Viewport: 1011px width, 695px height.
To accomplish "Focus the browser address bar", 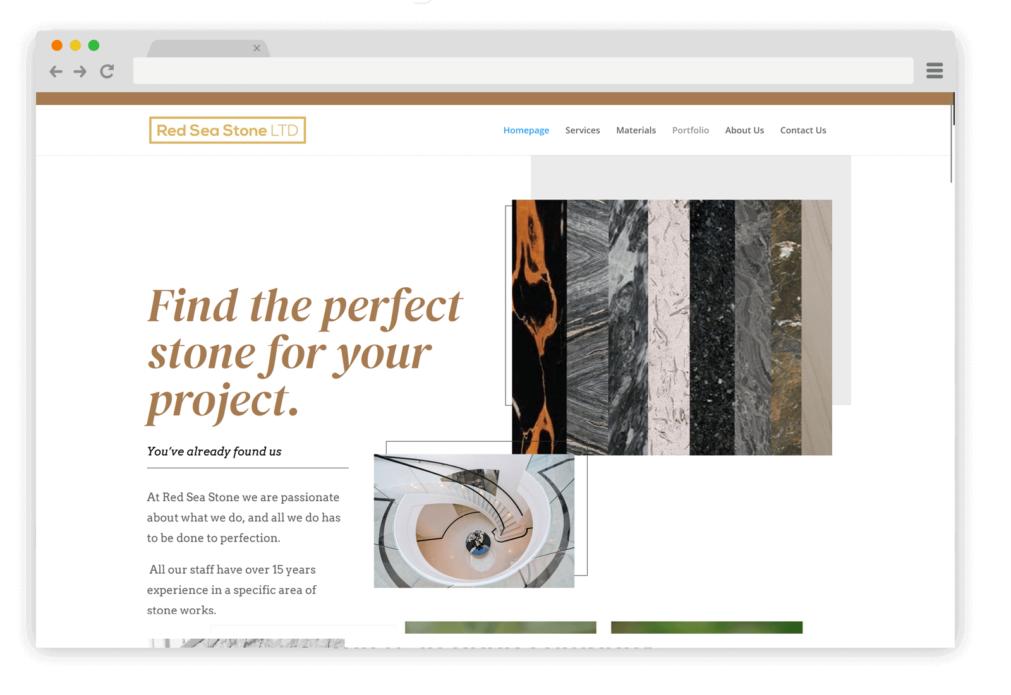I will 523,71.
